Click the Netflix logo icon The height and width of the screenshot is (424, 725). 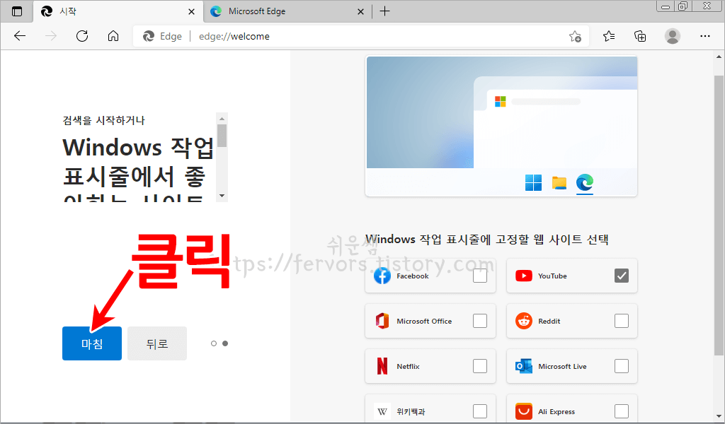382,366
